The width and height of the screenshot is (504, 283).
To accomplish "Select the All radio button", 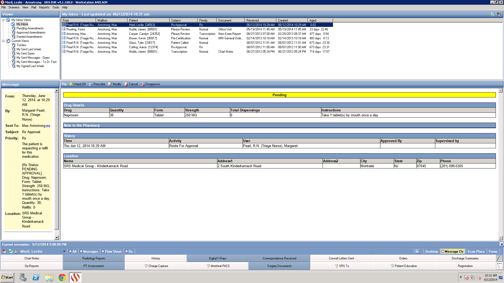I will click(x=70, y=251).
